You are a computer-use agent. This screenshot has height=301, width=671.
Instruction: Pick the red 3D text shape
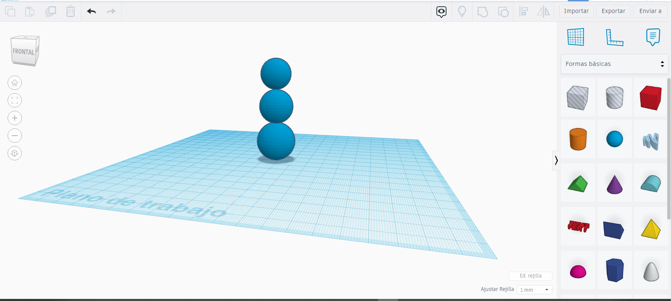(579, 226)
